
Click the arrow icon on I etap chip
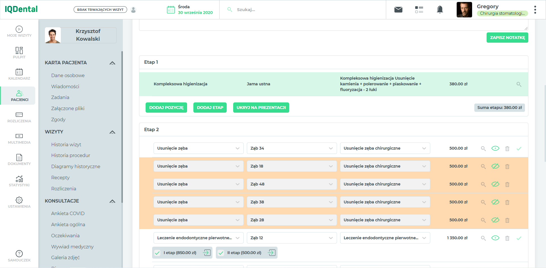(x=207, y=253)
